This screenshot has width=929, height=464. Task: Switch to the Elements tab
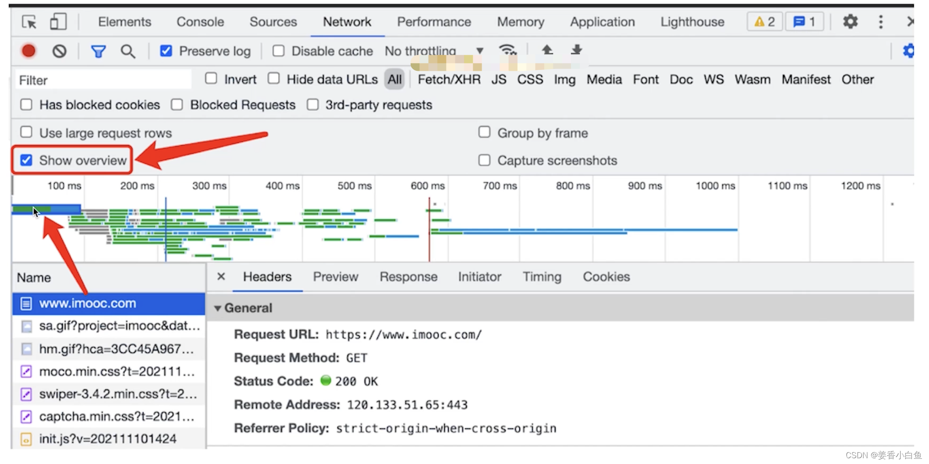[x=125, y=22]
